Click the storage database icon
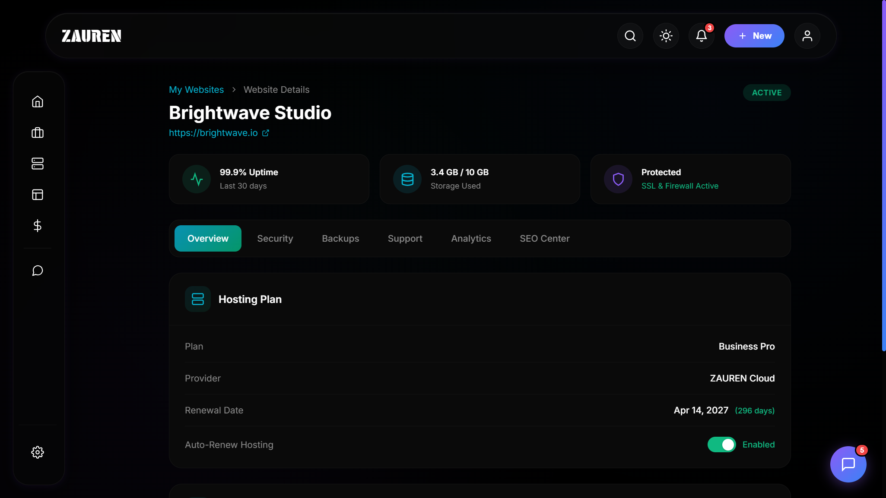The width and height of the screenshot is (886, 498). [x=407, y=179]
